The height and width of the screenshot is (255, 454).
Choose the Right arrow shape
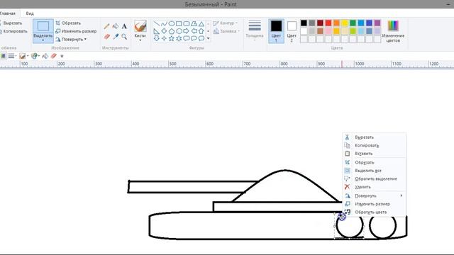(187, 31)
